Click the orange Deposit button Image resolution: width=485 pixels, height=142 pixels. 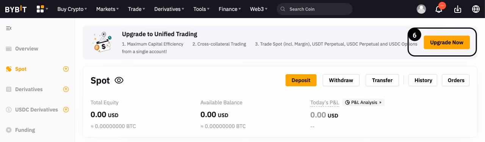click(301, 80)
